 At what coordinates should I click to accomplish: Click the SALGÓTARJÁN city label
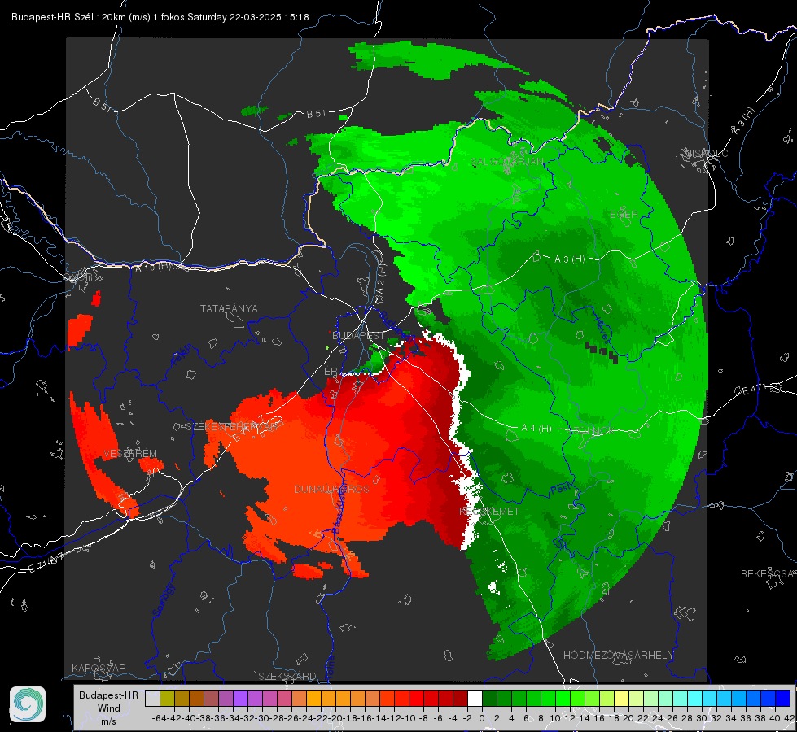507,162
